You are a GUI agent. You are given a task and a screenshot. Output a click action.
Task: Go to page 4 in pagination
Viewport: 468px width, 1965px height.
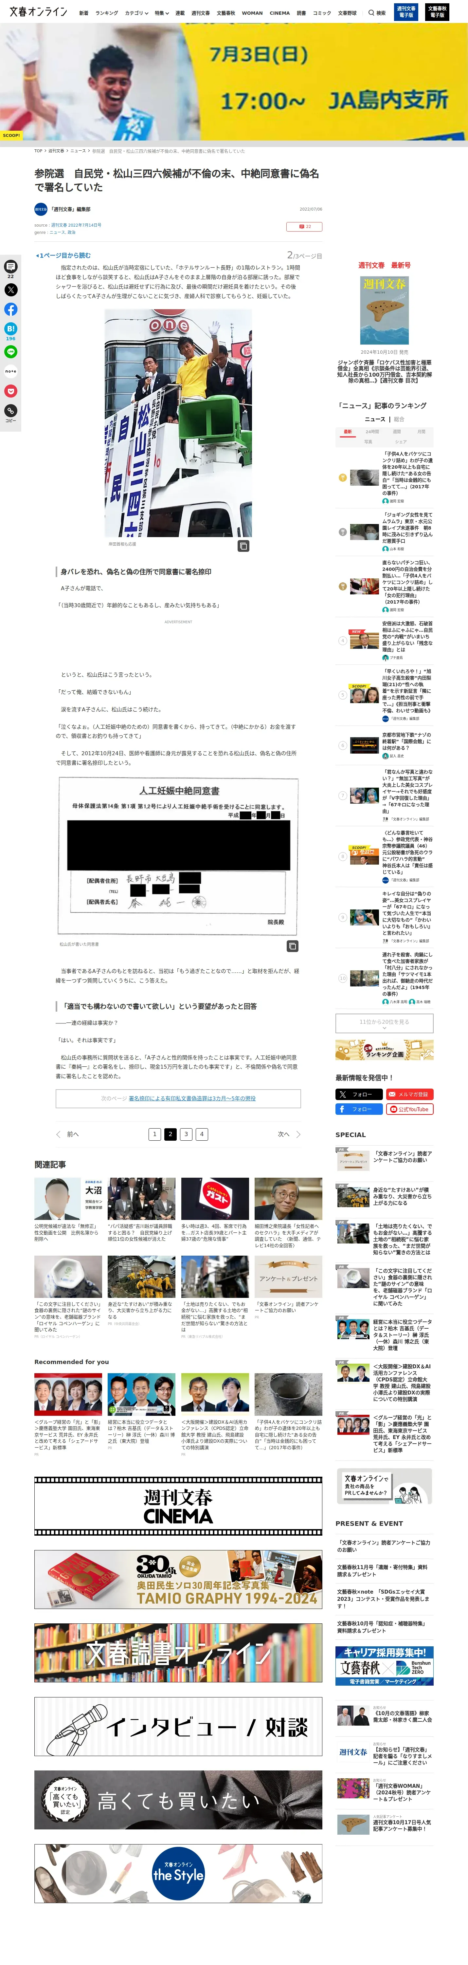point(202,1134)
